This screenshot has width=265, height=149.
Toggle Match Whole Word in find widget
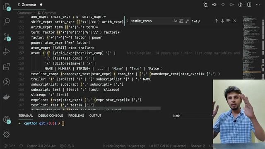click(181, 21)
